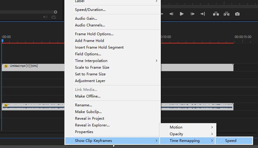Click the export/overwrite icon in Source Monitor
This screenshot has width=258, height=148.
(x=54, y=17)
